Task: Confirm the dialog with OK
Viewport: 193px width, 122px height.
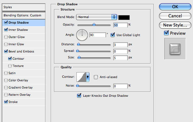Action: [x=175, y=7]
